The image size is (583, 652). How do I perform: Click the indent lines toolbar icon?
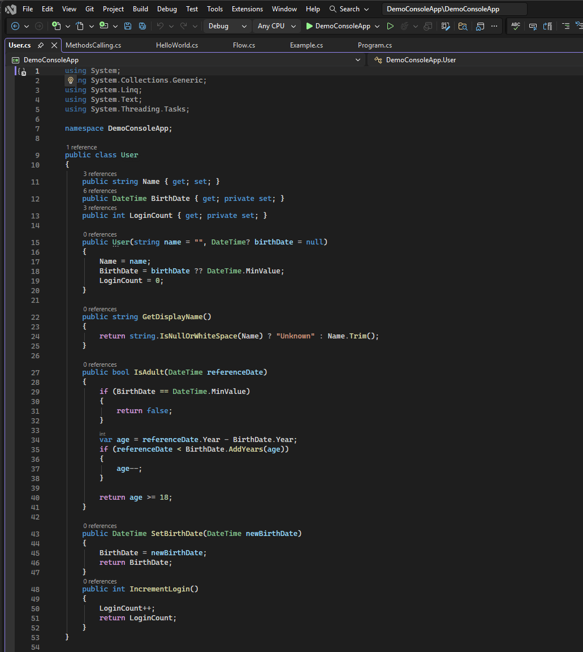tap(565, 26)
